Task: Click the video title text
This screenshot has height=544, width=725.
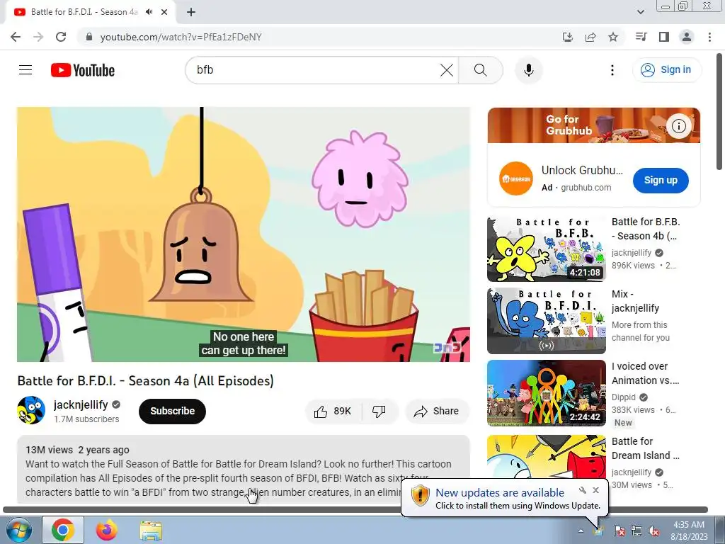Action: [146, 380]
